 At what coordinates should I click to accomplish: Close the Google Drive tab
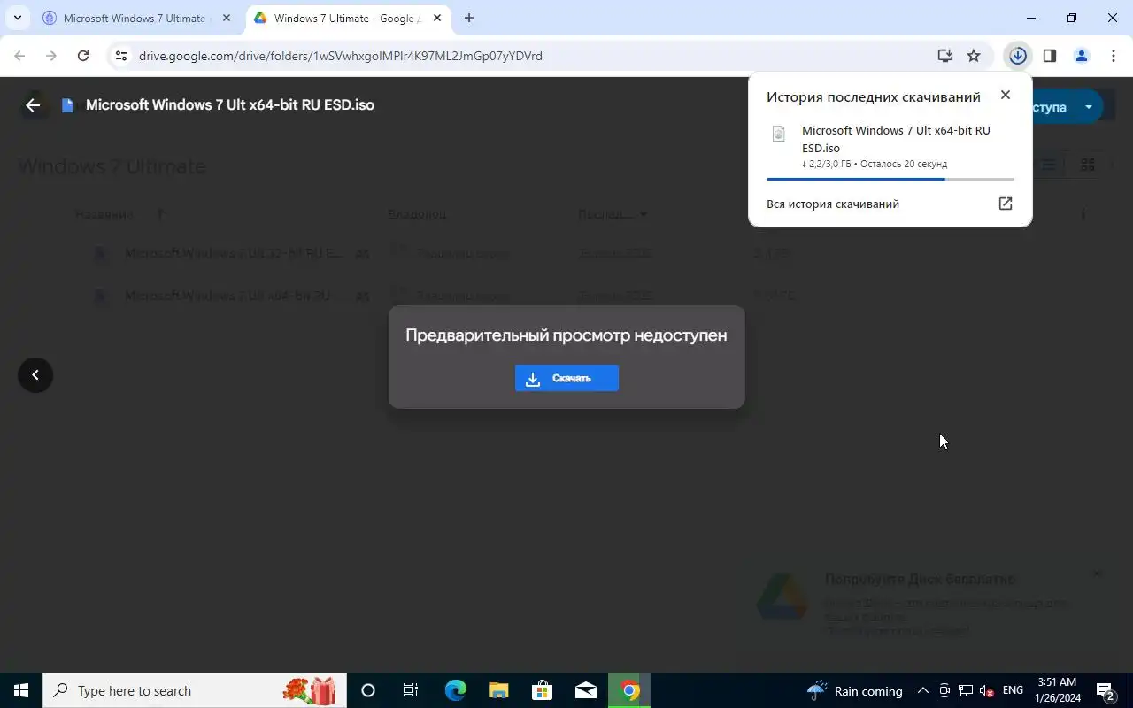tap(437, 18)
